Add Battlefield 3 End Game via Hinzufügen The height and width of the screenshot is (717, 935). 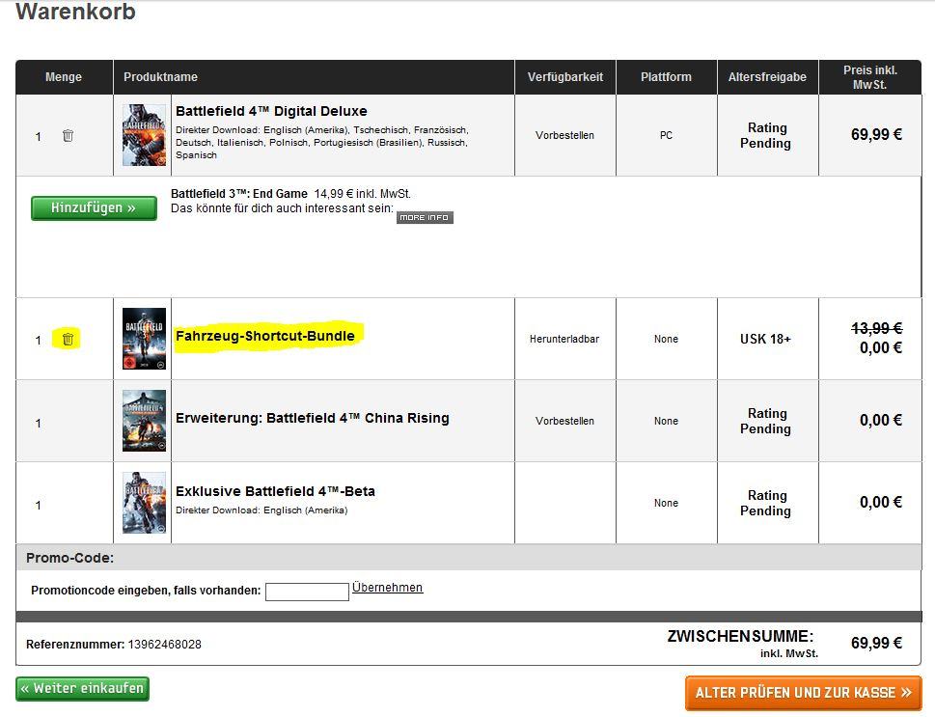[95, 207]
